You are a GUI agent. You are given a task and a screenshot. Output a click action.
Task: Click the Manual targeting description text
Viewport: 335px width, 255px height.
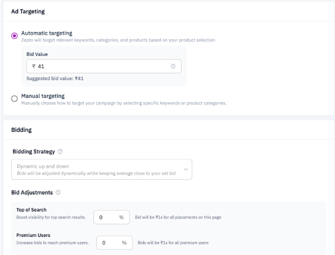[124, 103]
